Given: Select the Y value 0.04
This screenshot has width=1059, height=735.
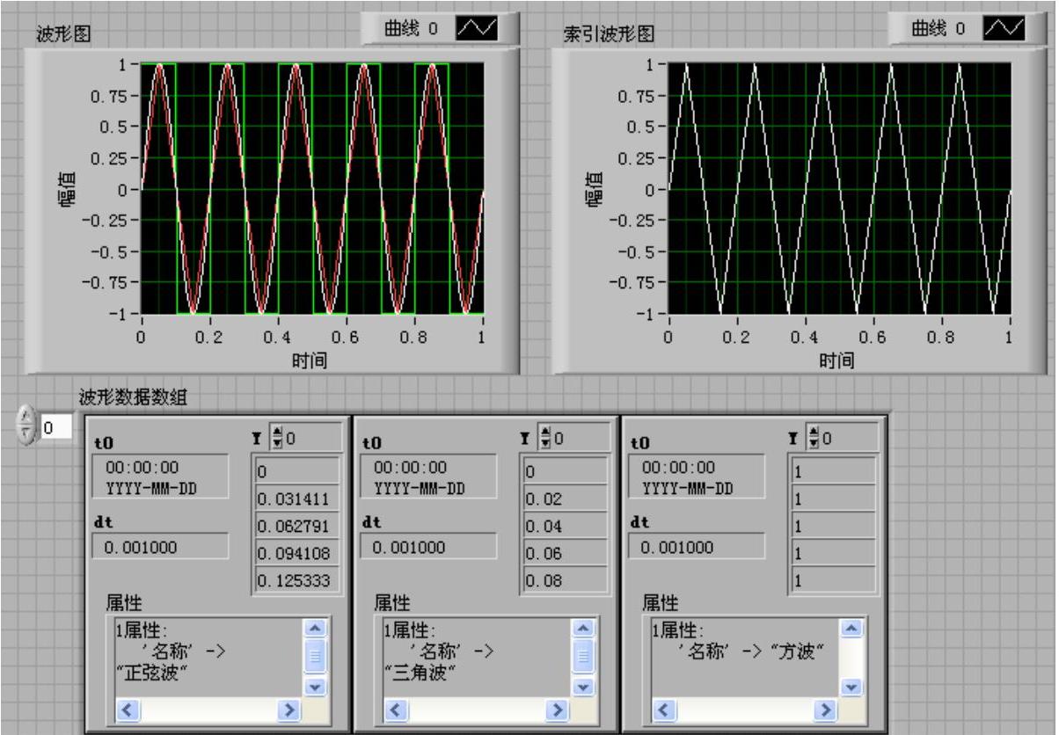Looking at the screenshot, I should (565, 526).
